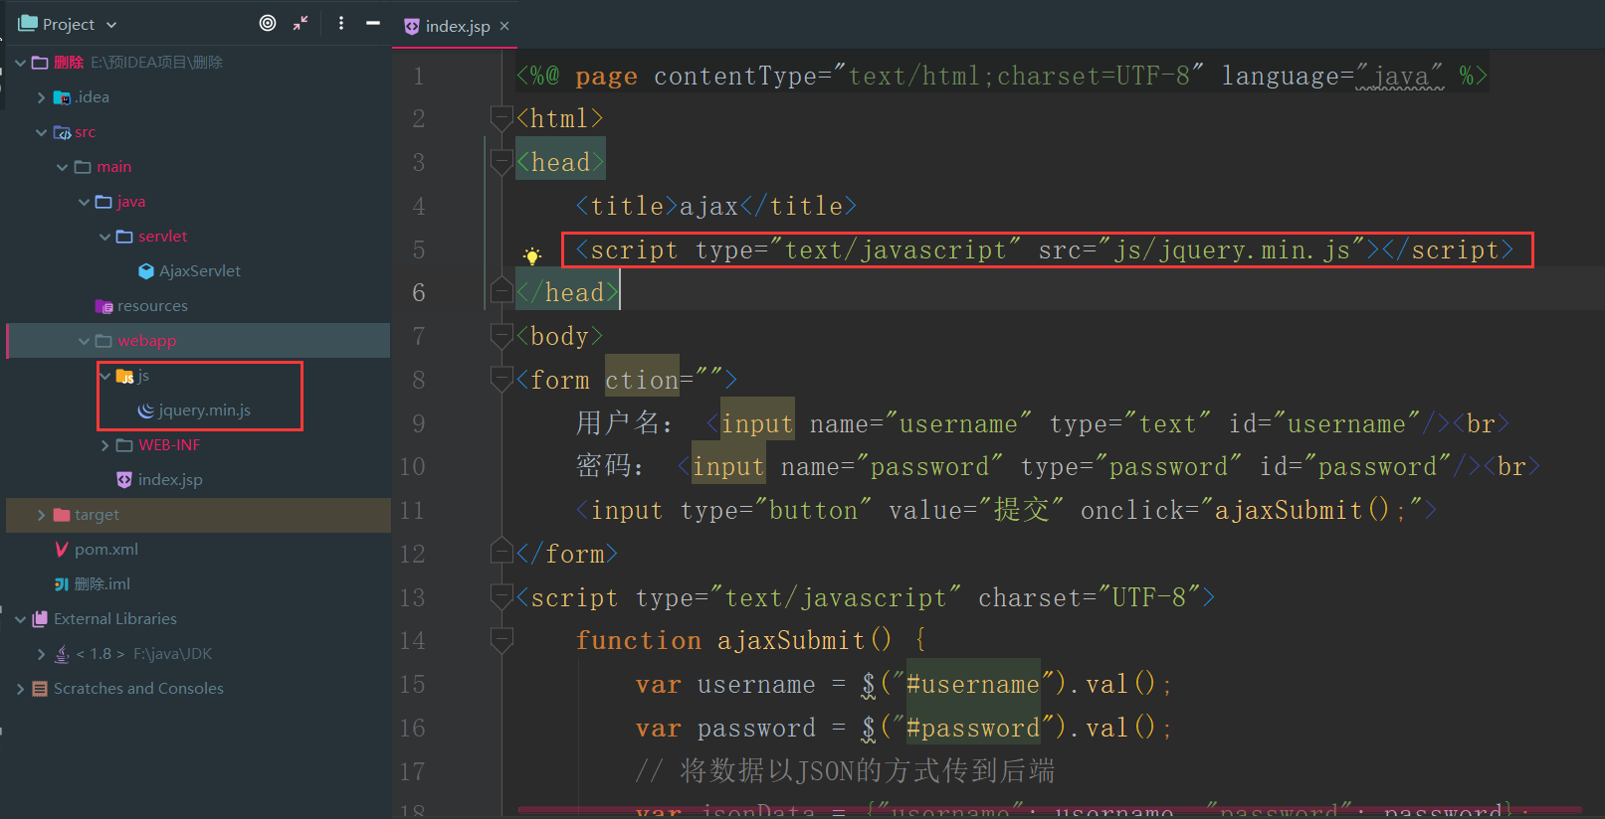Click ajaxSubmit() in onclick attribute

pos(1302,510)
